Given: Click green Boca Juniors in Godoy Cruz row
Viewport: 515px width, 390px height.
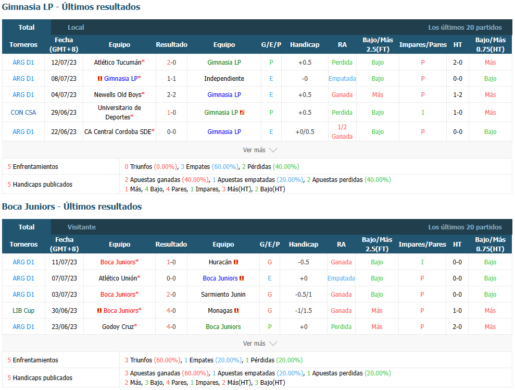Looking at the screenshot, I should tap(223, 326).
